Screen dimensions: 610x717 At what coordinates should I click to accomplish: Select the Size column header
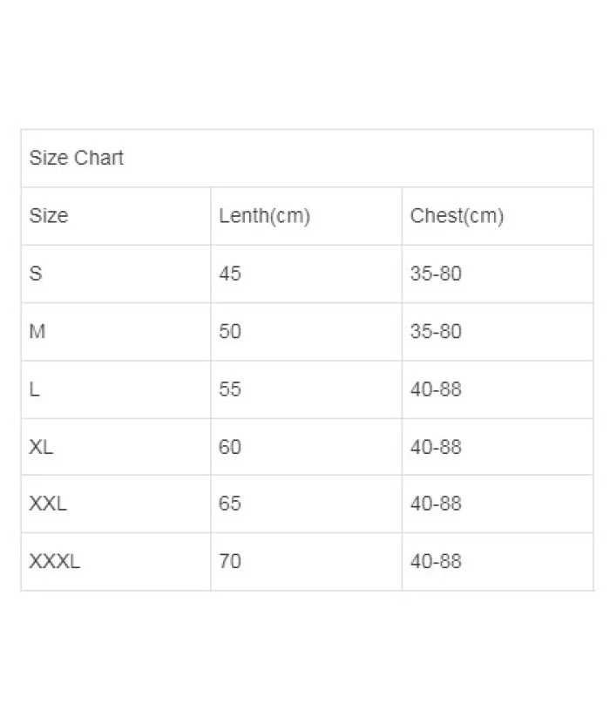tap(49, 216)
